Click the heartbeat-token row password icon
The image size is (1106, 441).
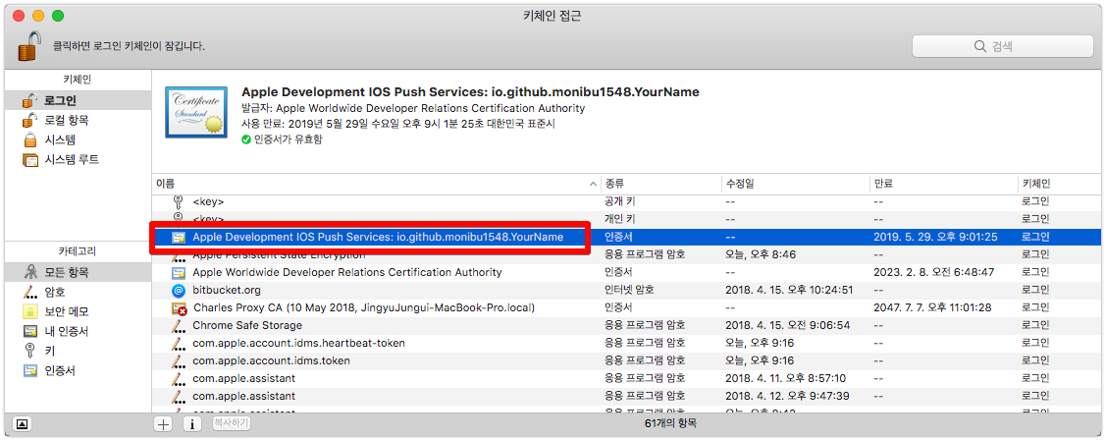click(x=179, y=343)
